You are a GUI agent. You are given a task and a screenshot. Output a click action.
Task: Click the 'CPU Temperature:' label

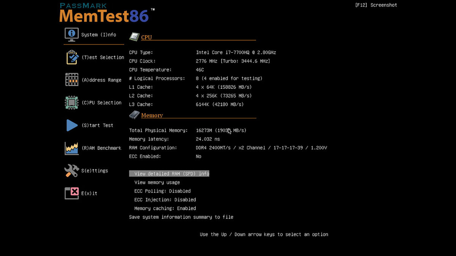[x=150, y=70]
